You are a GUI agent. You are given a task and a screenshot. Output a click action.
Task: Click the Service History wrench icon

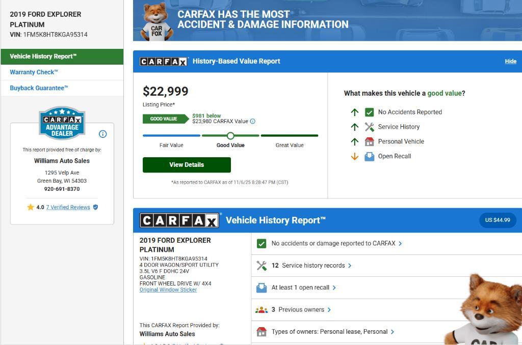click(x=370, y=127)
